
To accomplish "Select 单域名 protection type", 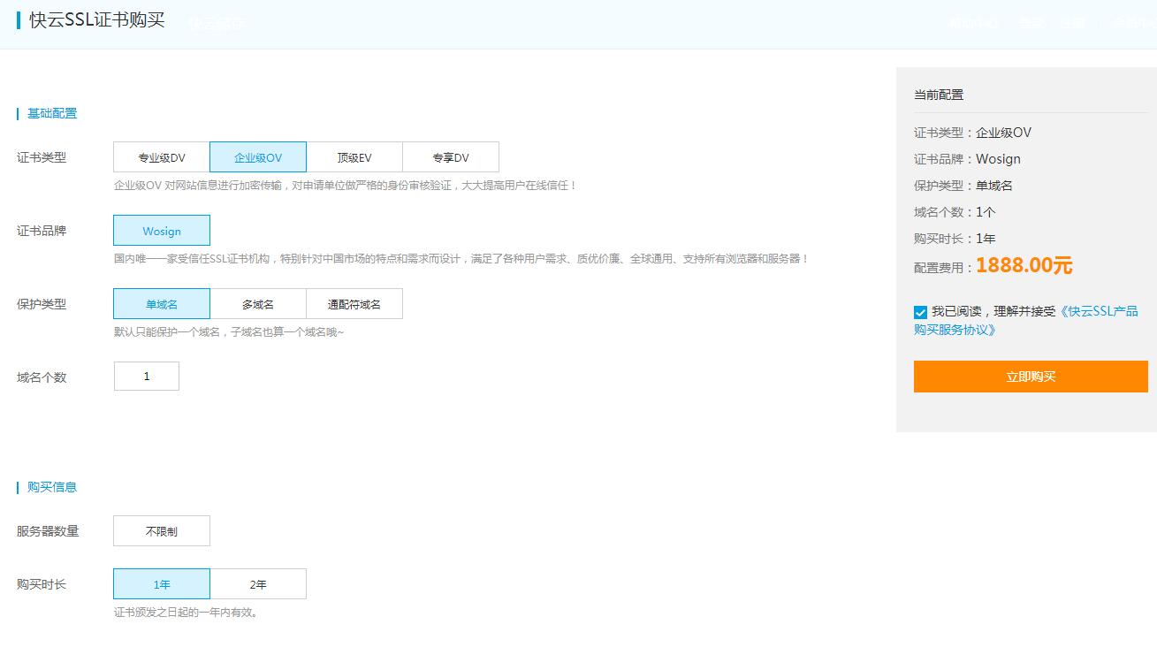I will click(161, 303).
